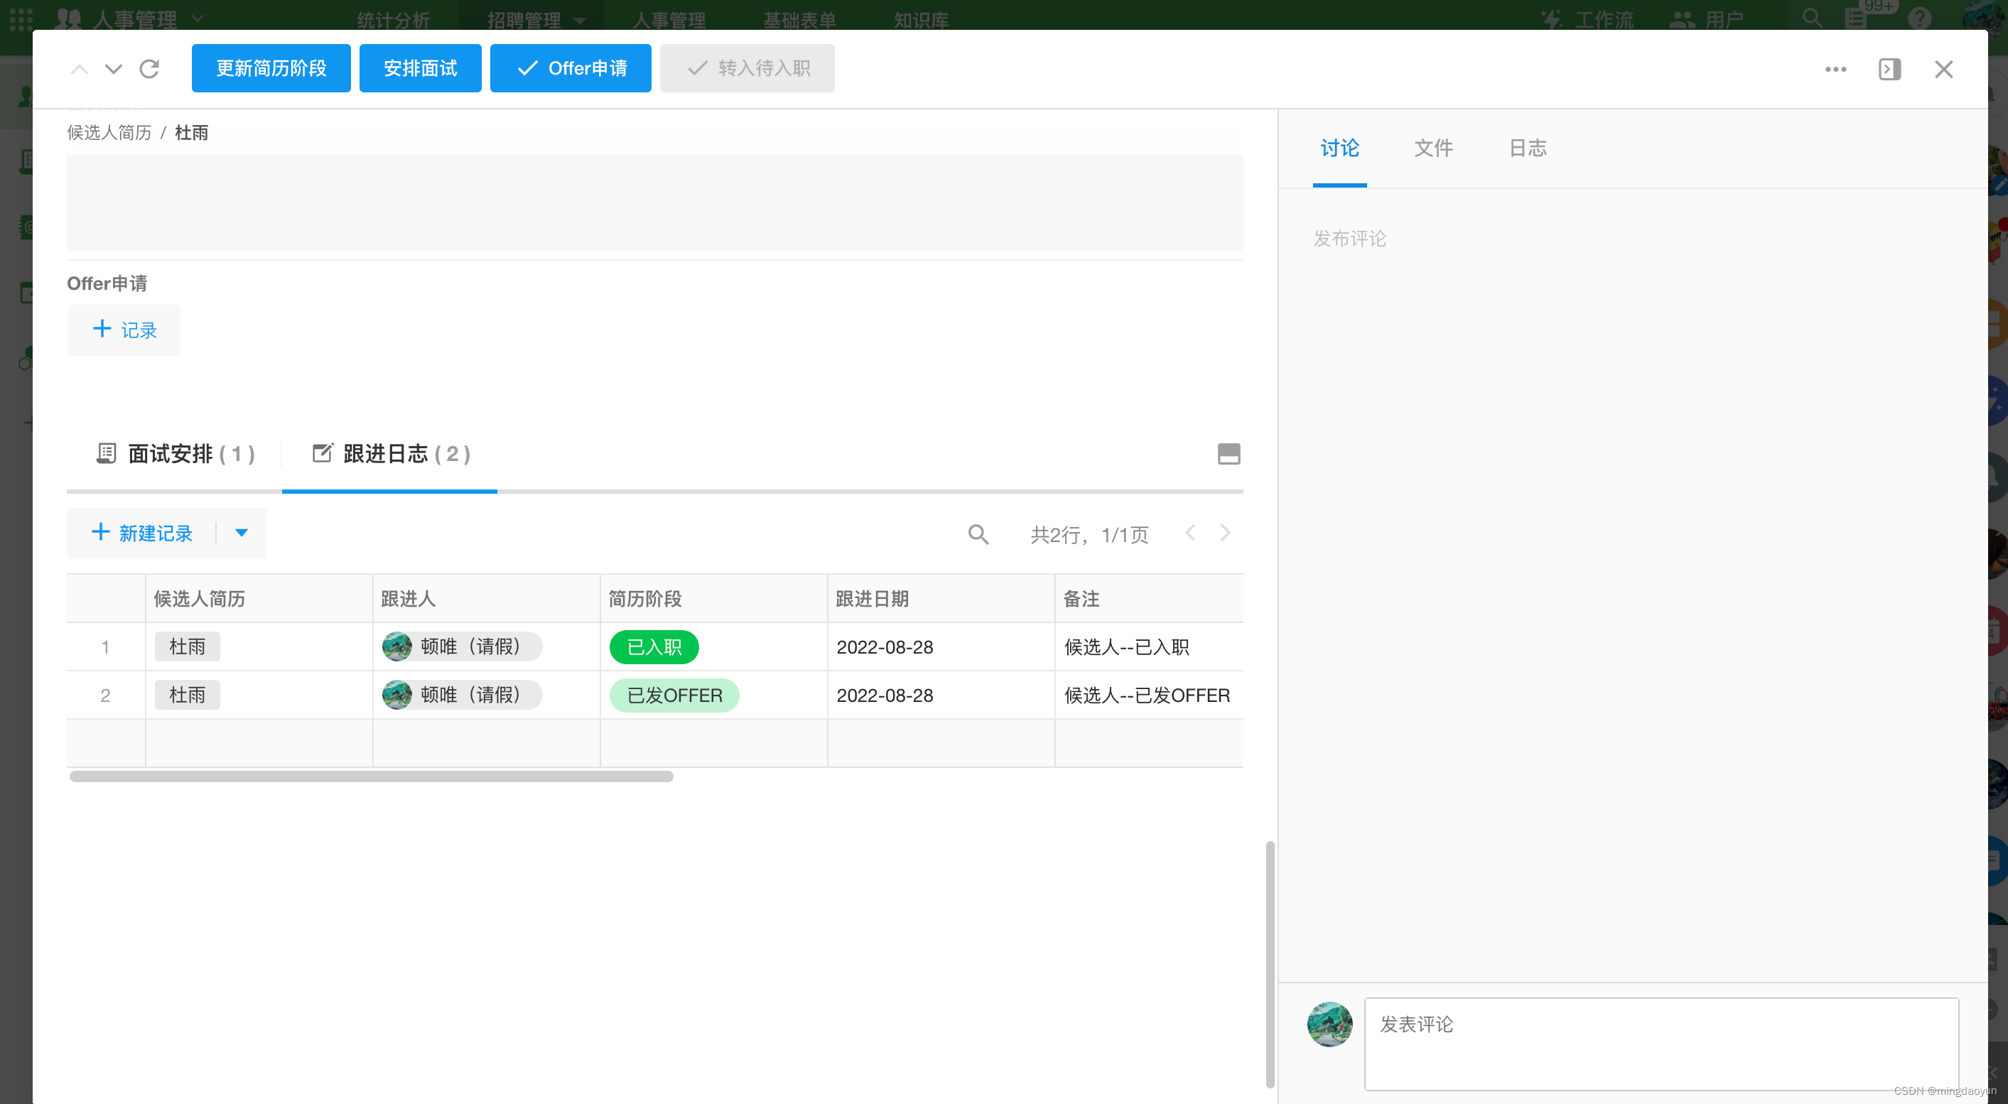
Task: Click the refresh record icon
Action: coord(149,69)
